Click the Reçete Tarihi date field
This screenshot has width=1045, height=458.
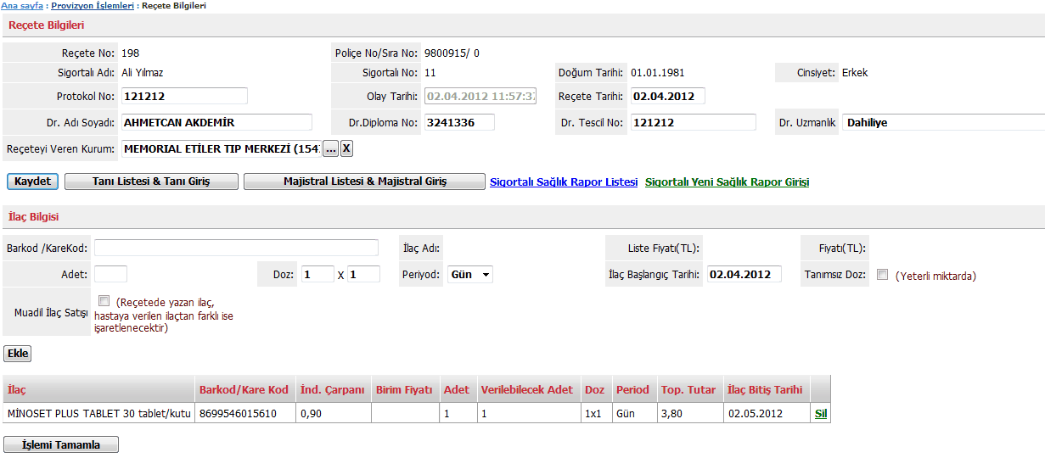(667, 97)
